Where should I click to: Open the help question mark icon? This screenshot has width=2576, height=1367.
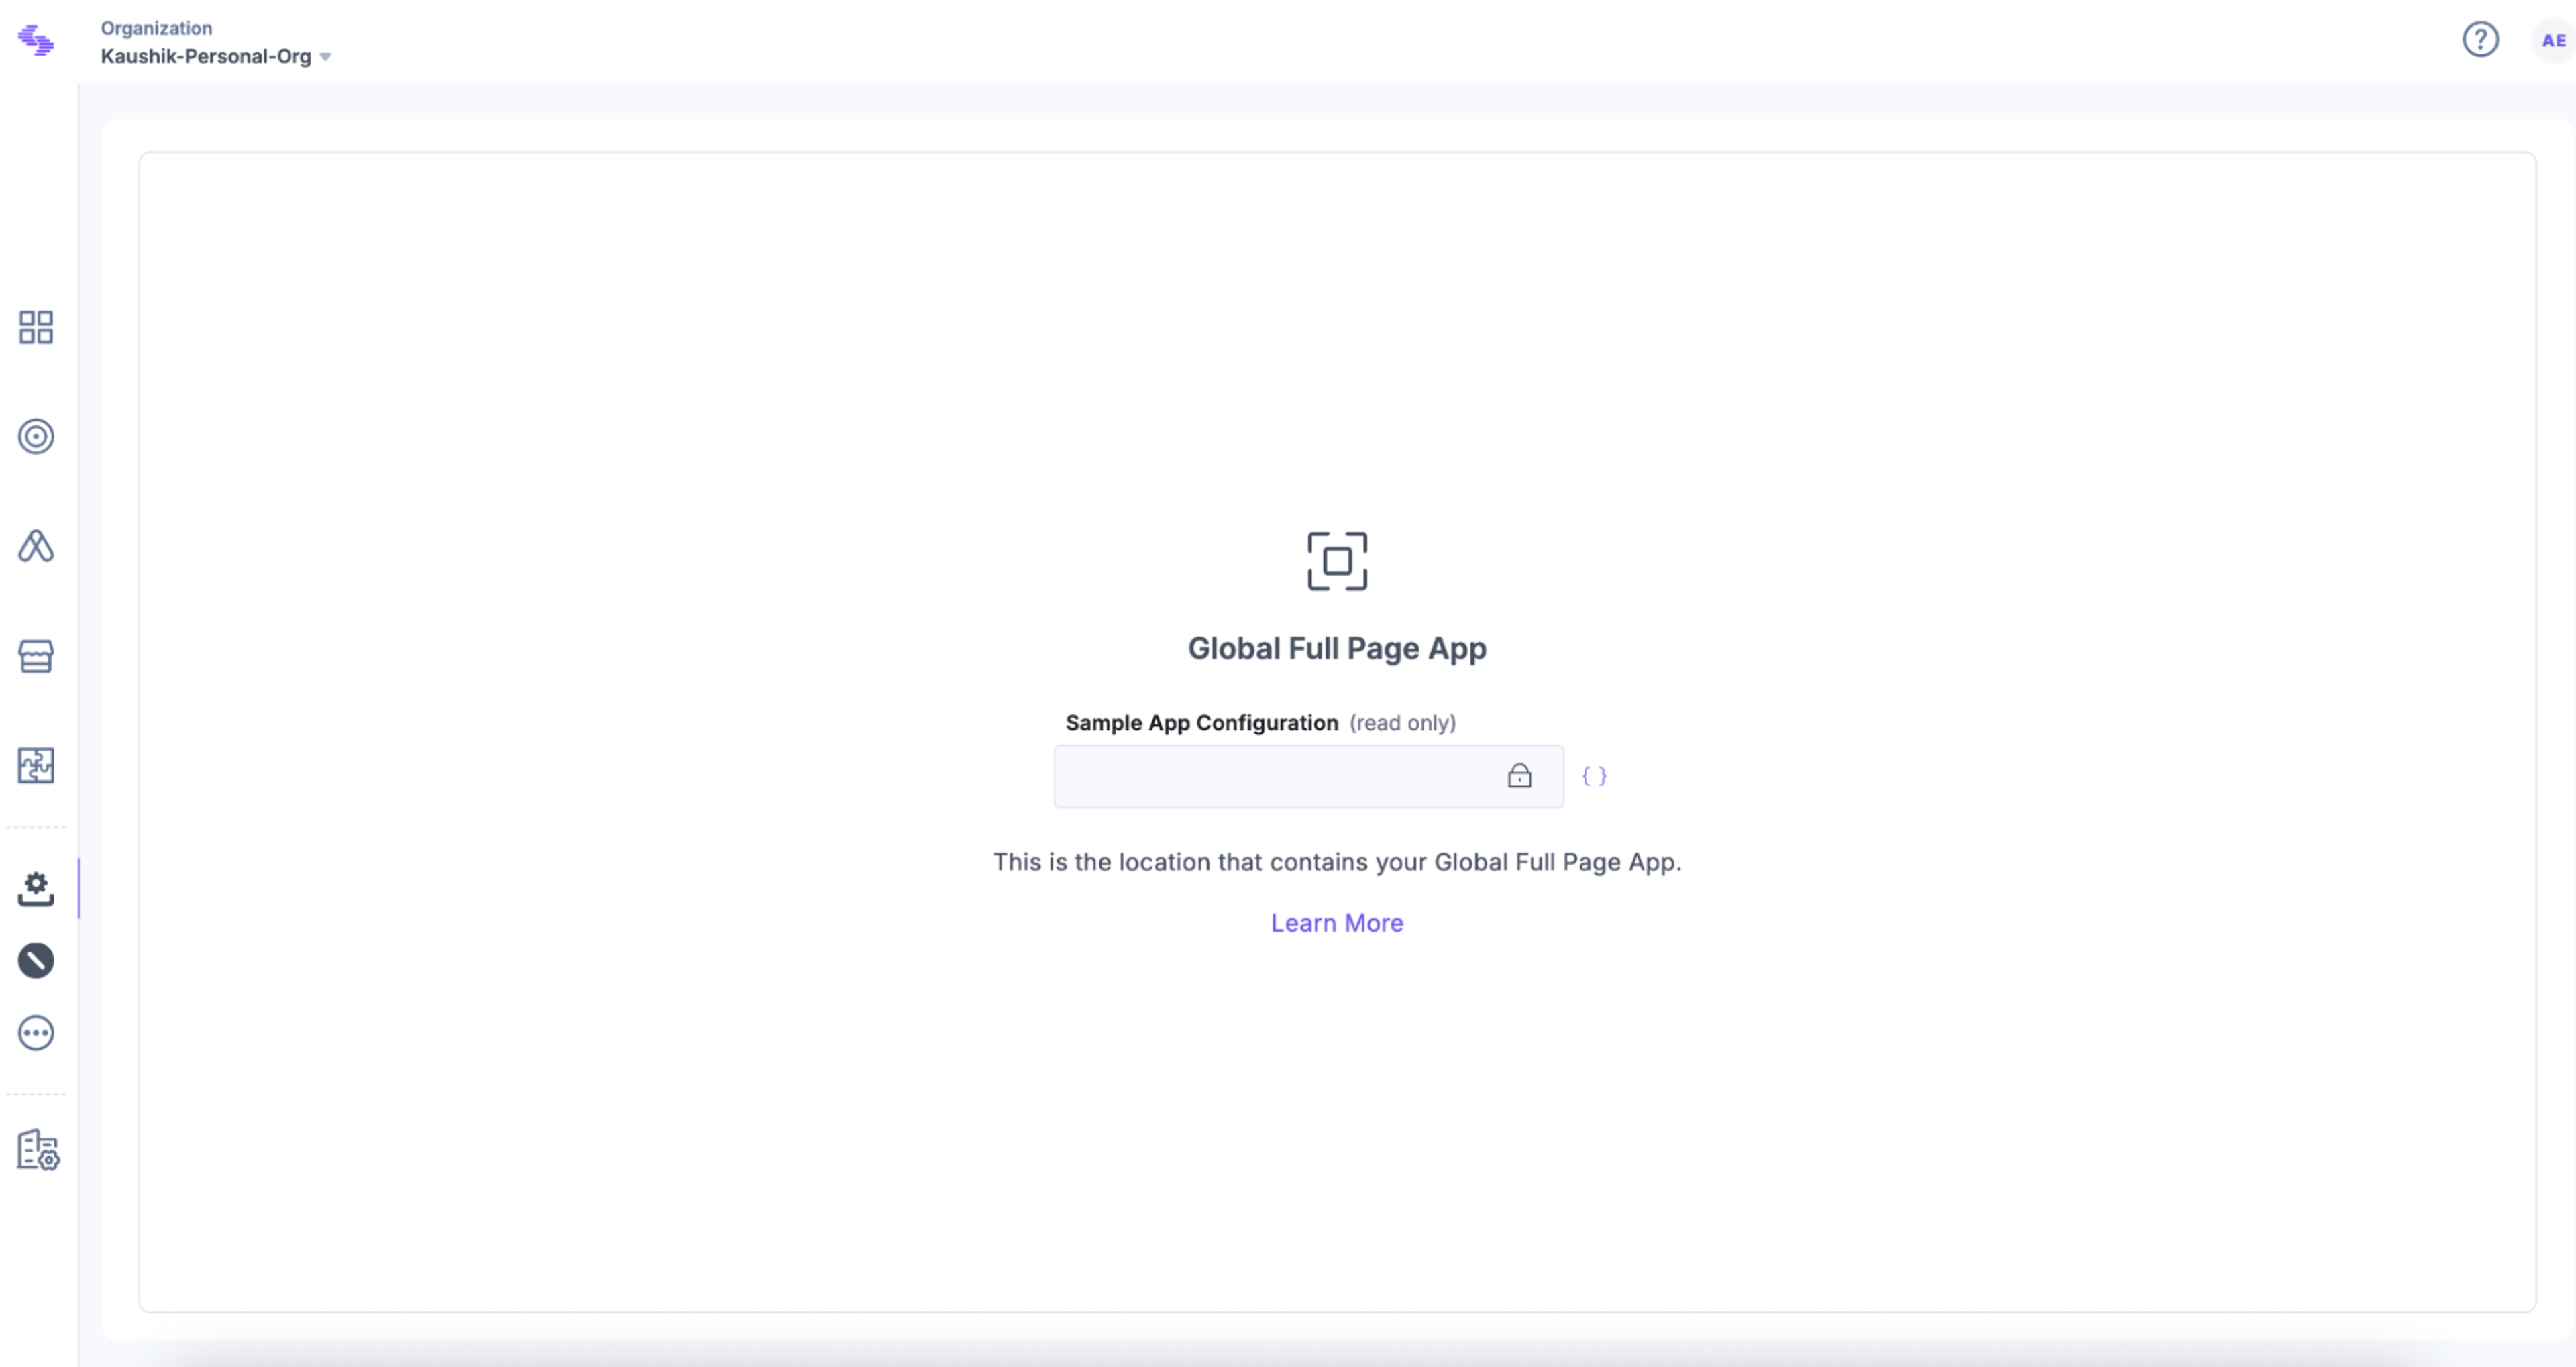pos(2480,40)
